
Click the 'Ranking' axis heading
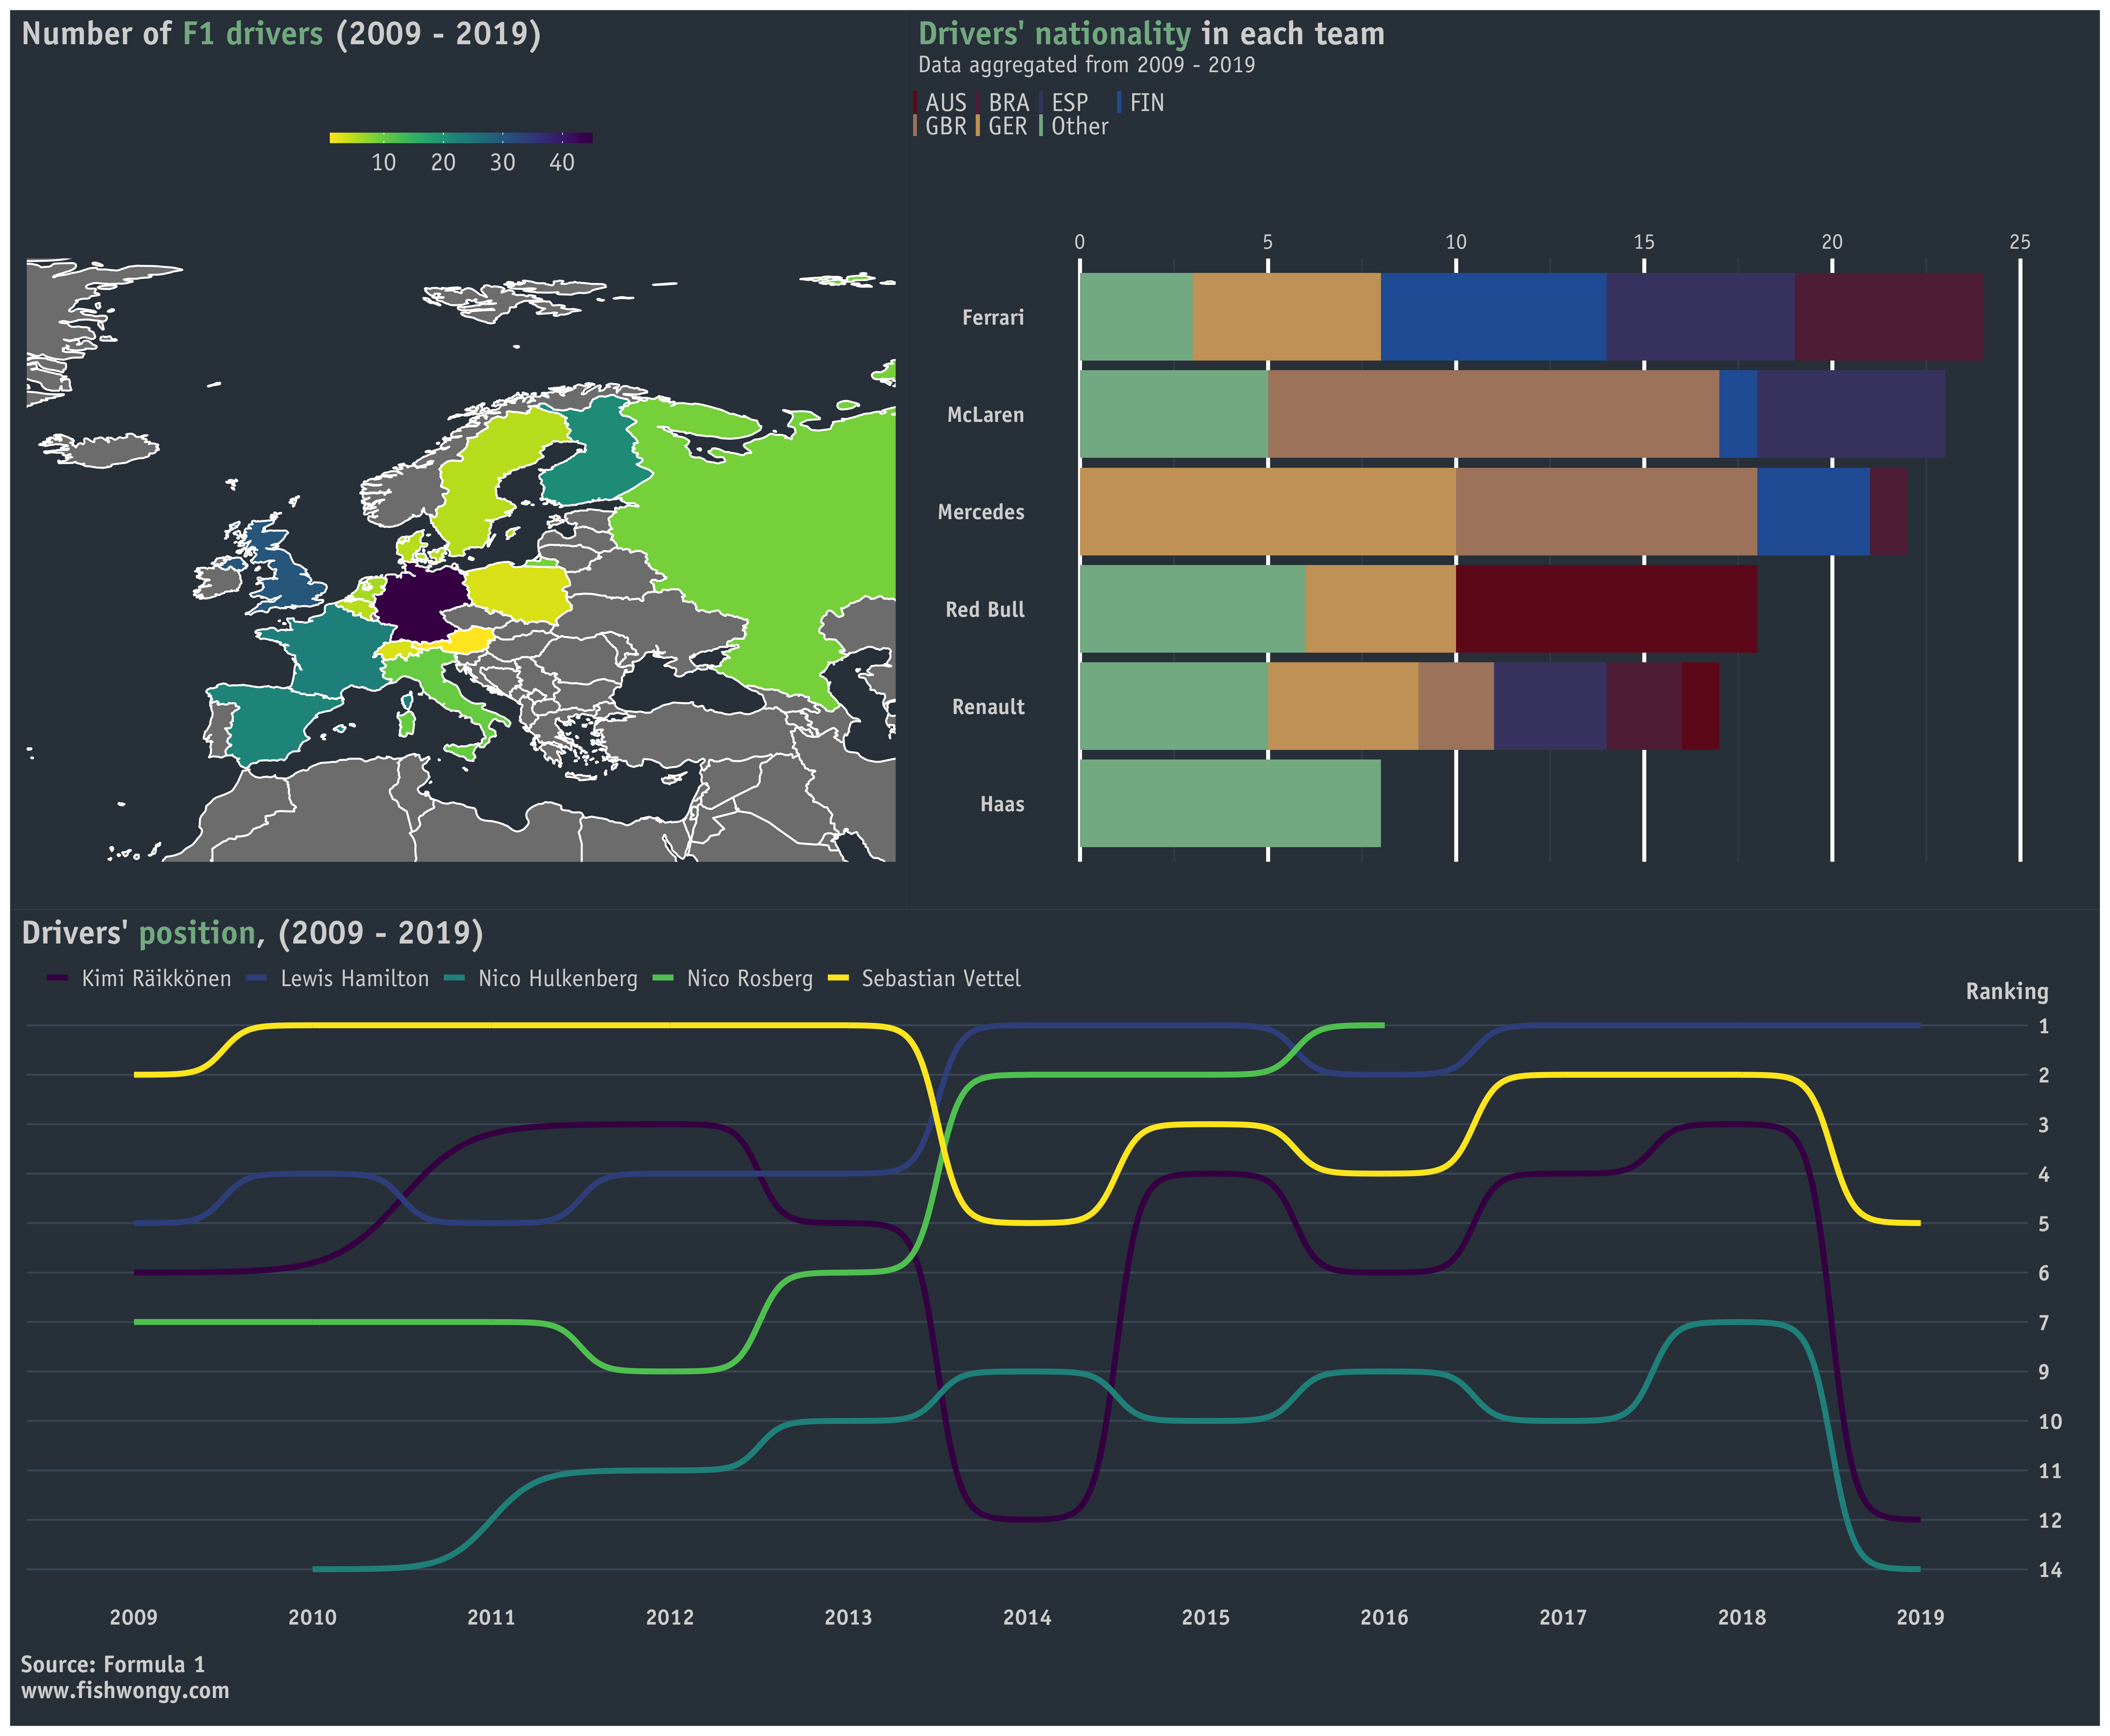pos(2007,992)
